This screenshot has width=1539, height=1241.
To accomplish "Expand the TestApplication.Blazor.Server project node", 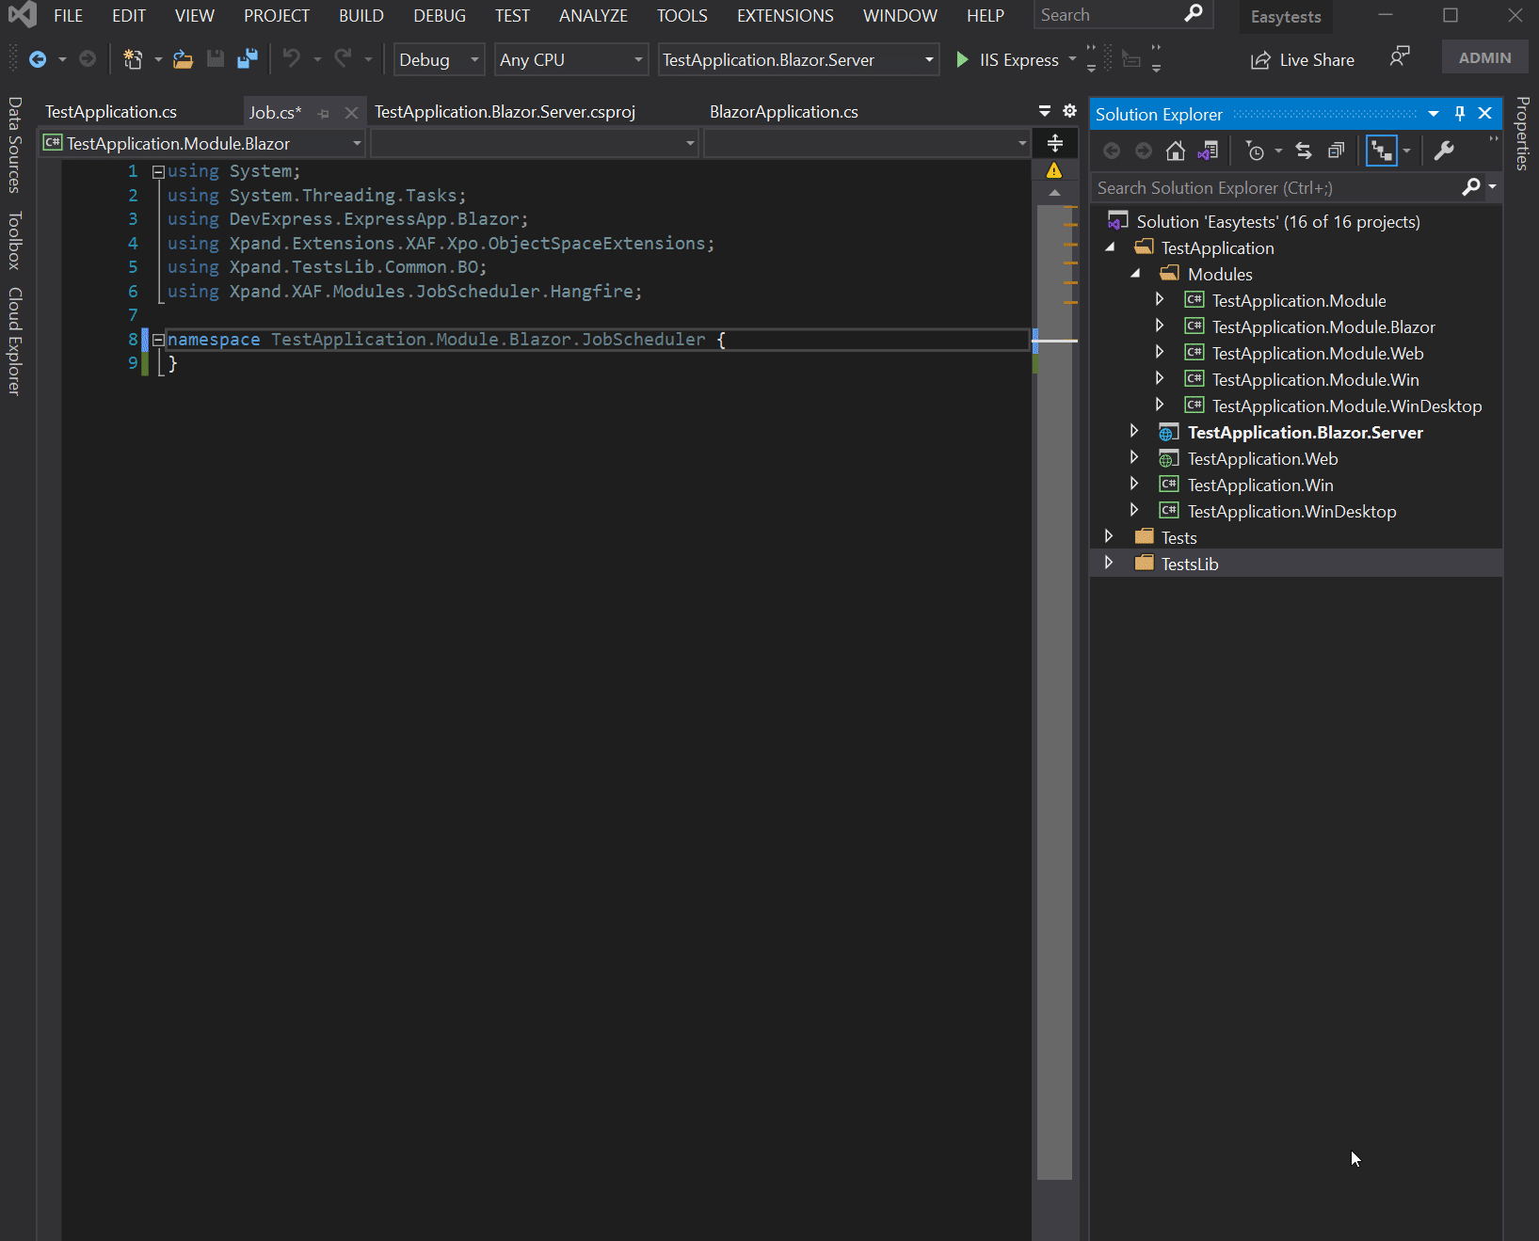I will 1134,431.
